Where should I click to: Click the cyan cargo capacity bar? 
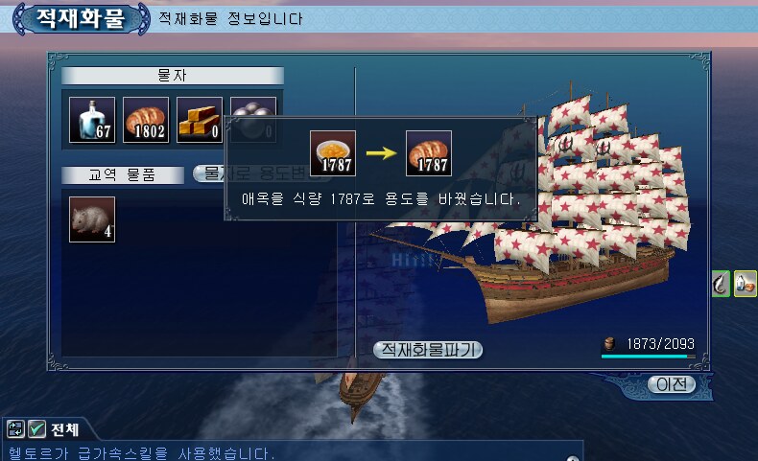[x=649, y=357]
